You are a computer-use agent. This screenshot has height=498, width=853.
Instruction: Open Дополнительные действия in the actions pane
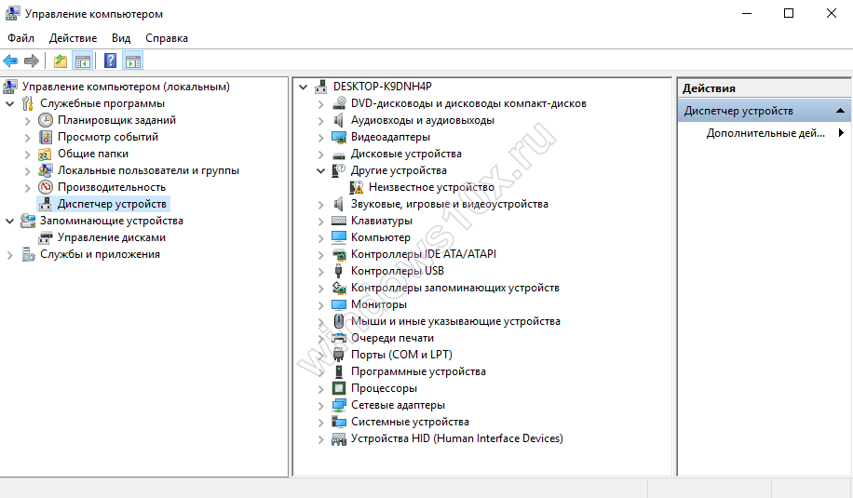(765, 133)
